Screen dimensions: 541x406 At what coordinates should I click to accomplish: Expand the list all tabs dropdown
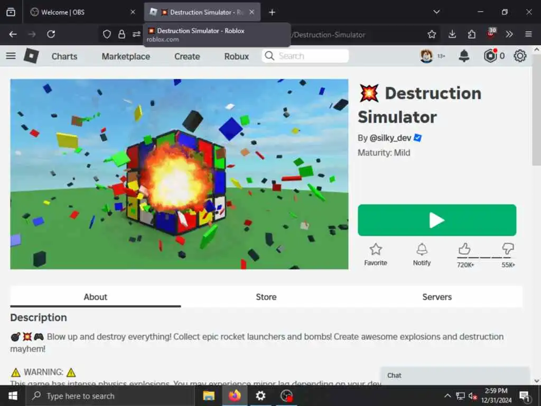click(436, 12)
